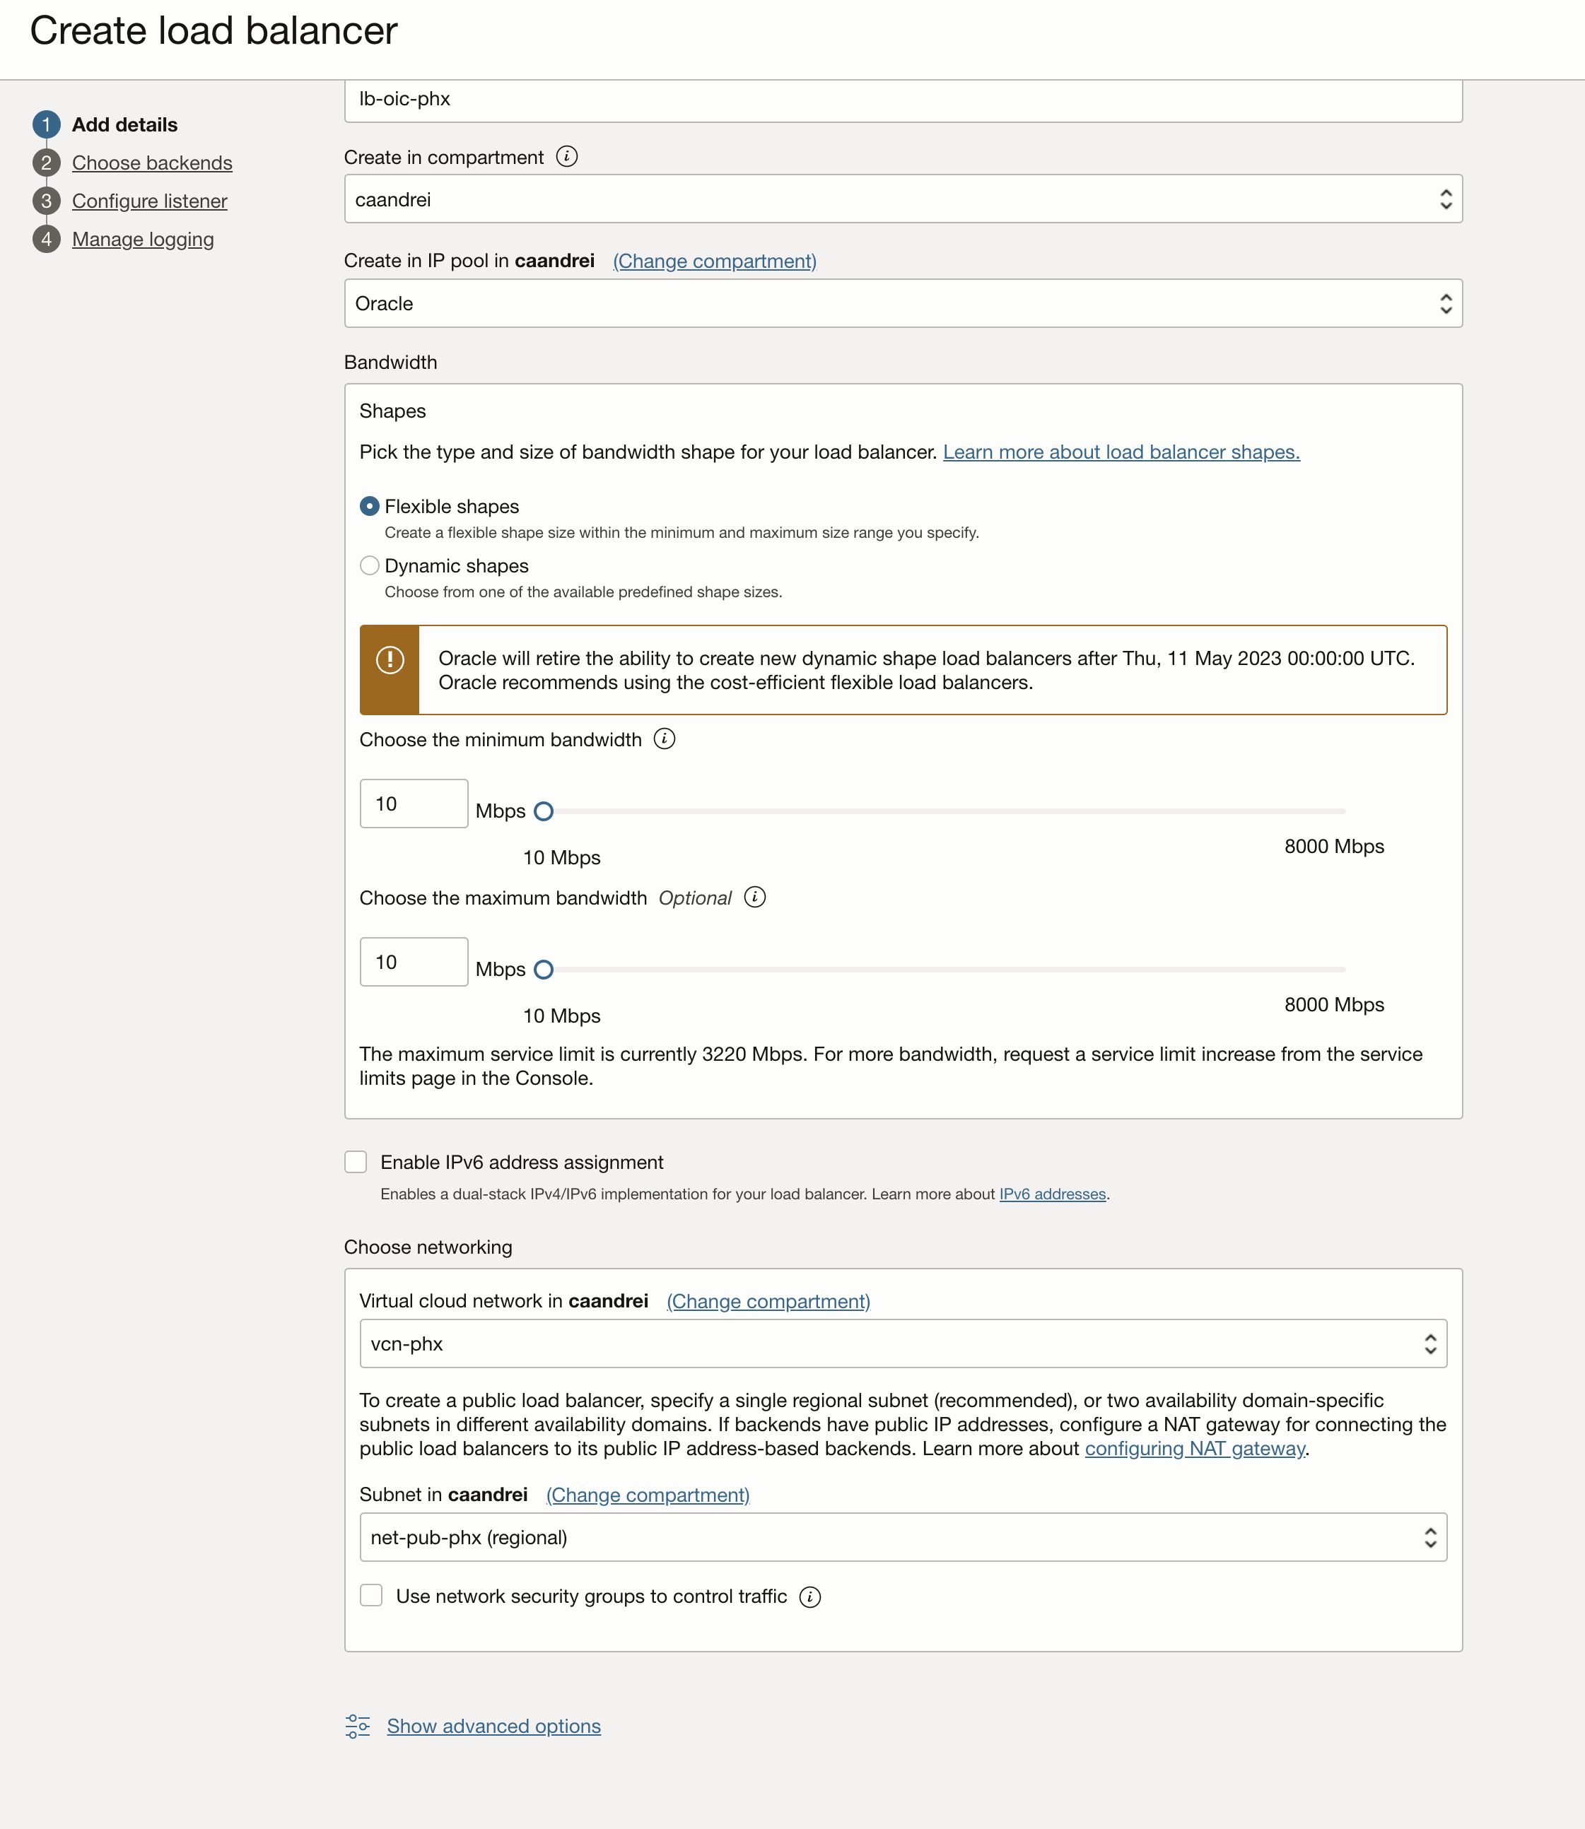Click the maximum bandwidth Mbps input field
1585x1829 pixels.
pos(413,962)
